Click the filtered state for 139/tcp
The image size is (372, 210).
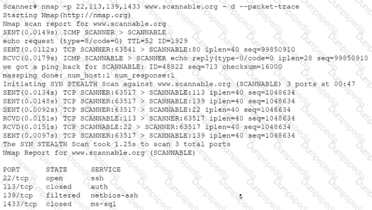(63, 195)
